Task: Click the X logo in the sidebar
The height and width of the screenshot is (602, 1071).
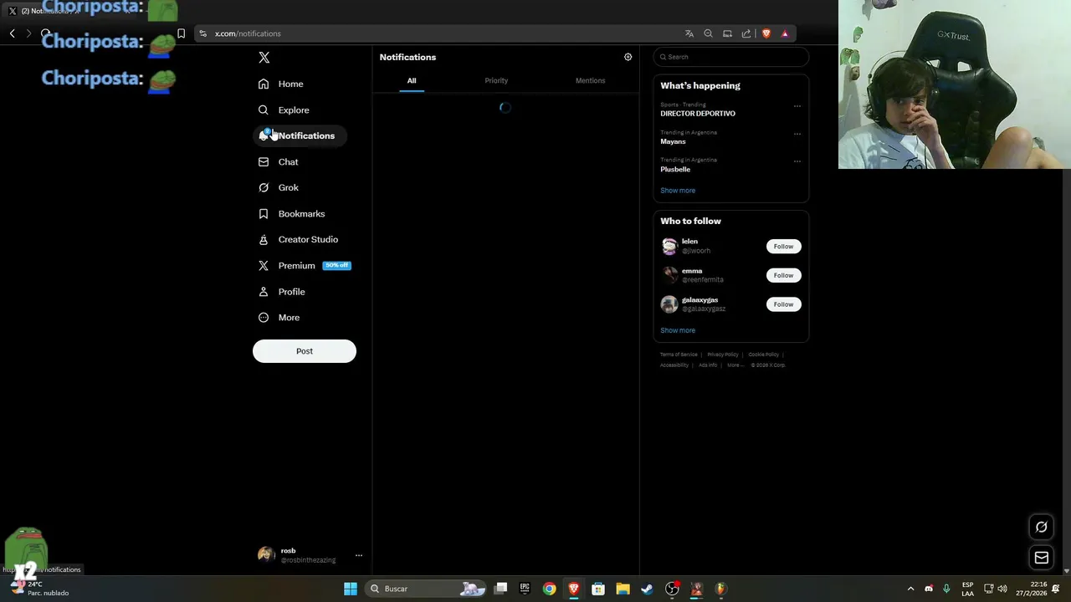Action: (x=264, y=58)
